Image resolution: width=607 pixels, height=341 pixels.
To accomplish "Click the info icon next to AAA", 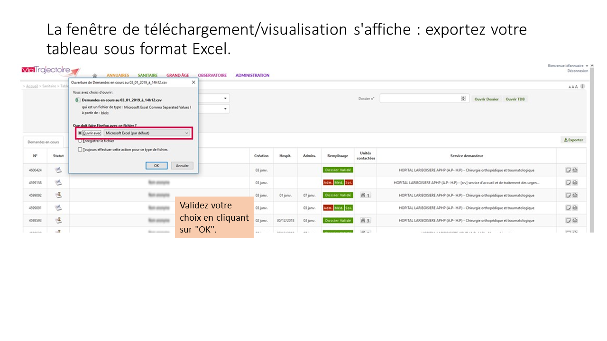I will pos(582,86).
